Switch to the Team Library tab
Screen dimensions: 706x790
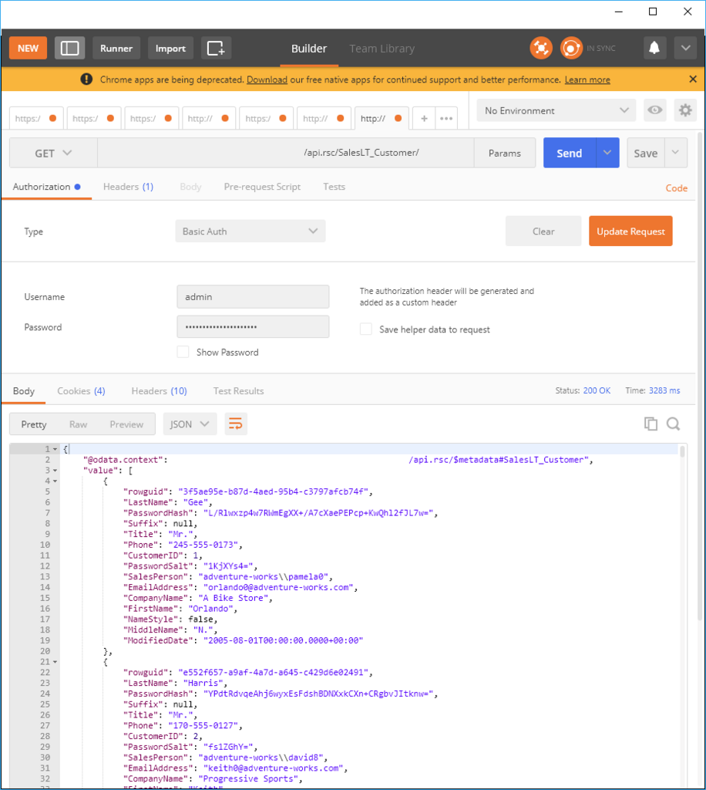pyautogui.click(x=382, y=49)
